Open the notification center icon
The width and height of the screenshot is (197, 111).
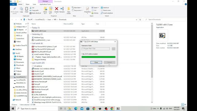(183, 109)
